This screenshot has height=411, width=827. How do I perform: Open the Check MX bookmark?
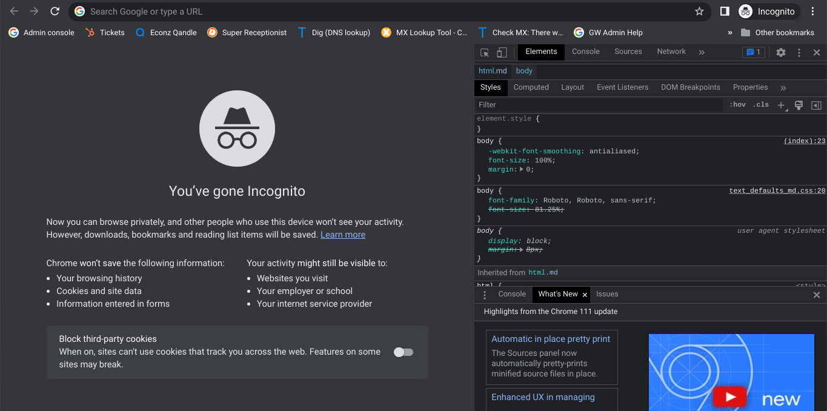click(x=520, y=33)
